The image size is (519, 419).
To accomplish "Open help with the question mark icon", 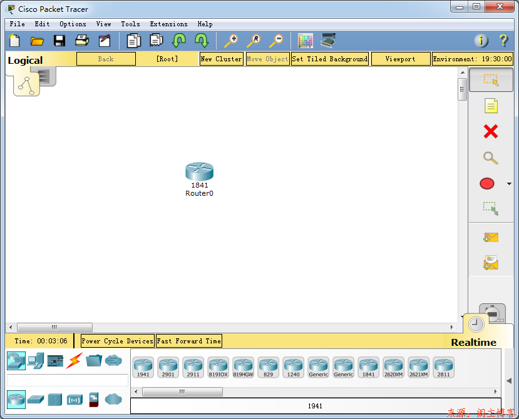I will [503, 41].
